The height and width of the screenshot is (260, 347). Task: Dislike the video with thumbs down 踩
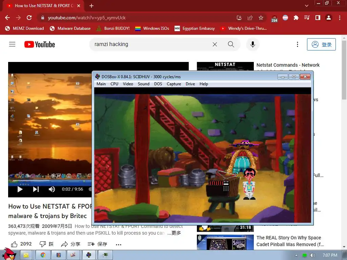tap(47, 244)
